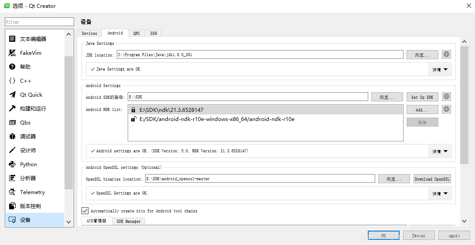Browse (浏览) for Android SDK path
The width and height of the screenshot is (475, 245).
click(x=387, y=97)
